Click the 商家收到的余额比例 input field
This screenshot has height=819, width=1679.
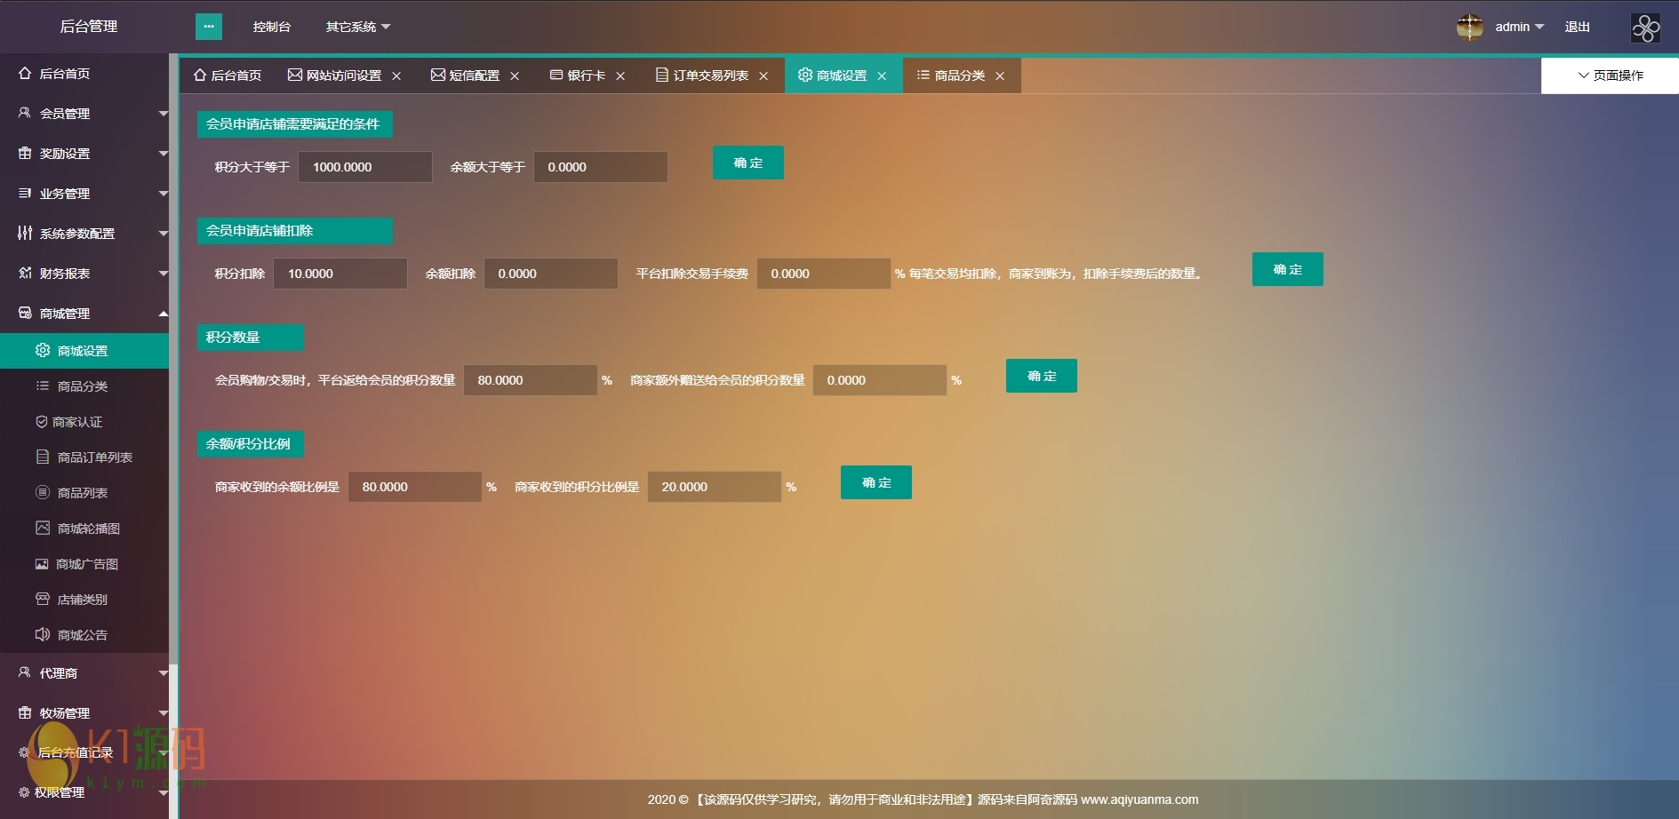[x=415, y=487]
